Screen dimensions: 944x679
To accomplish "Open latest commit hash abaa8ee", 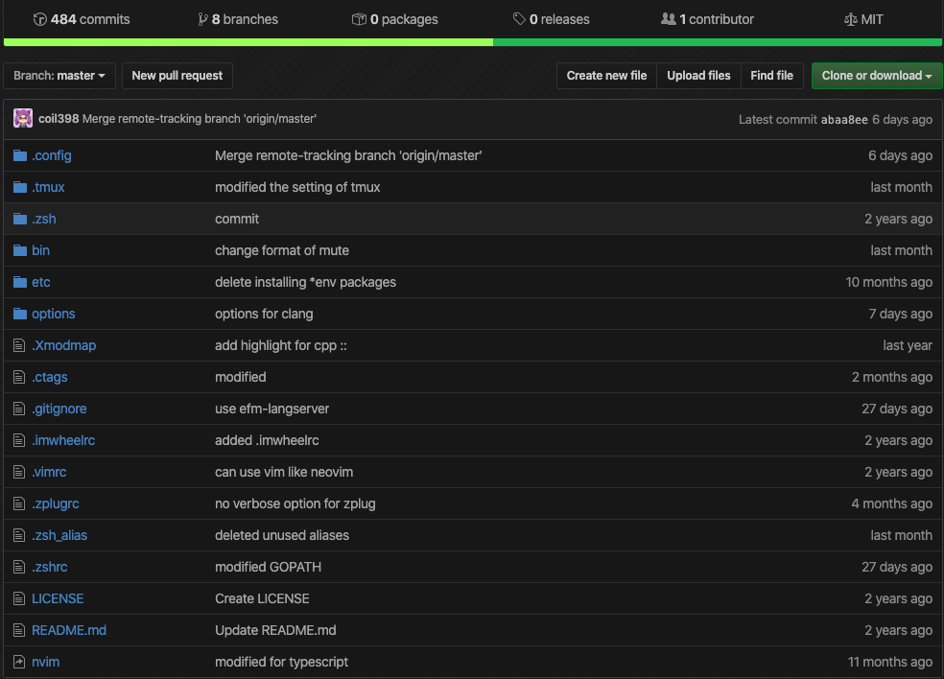I will 844,120.
